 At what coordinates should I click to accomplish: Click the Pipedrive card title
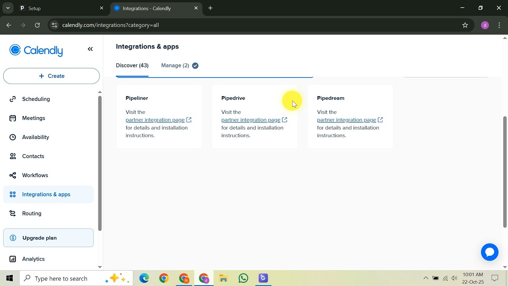(233, 98)
